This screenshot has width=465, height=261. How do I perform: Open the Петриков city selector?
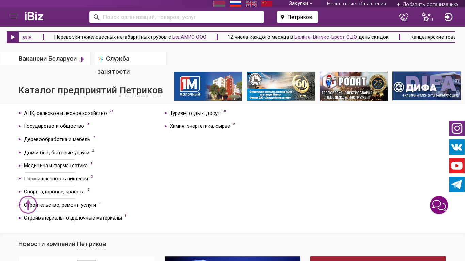[298, 17]
